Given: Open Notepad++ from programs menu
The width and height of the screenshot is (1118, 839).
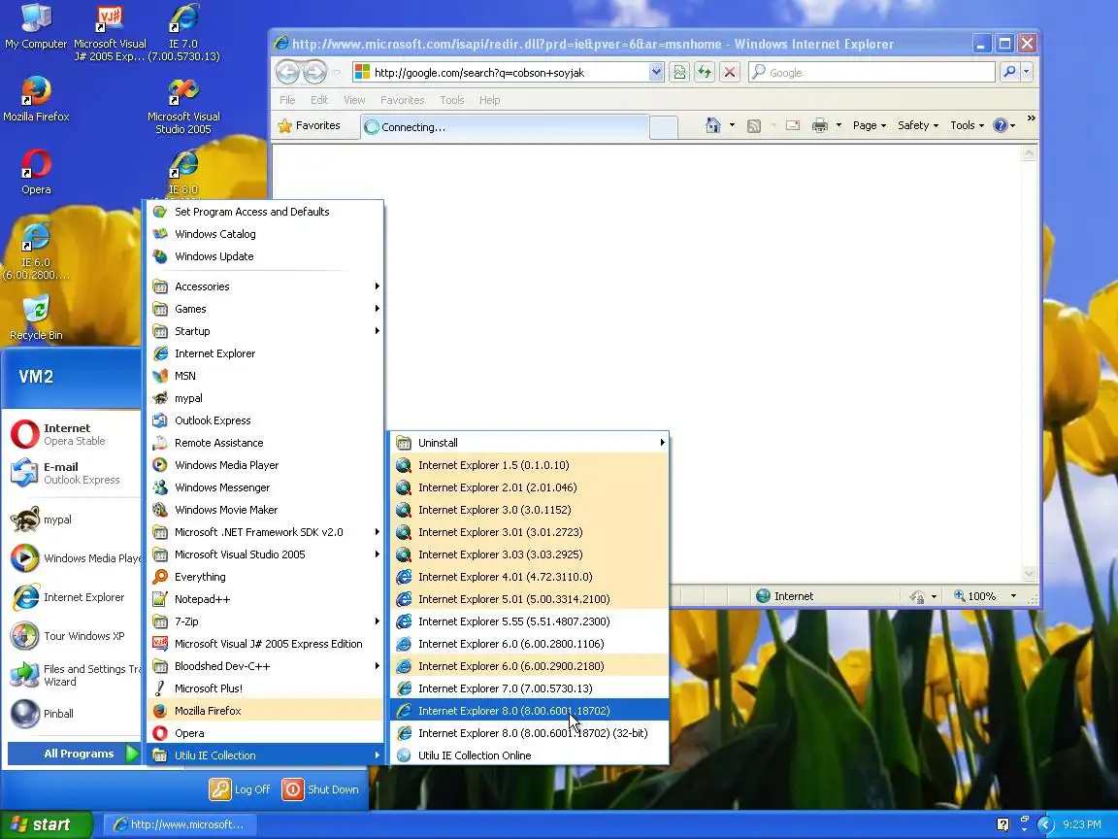Looking at the screenshot, I should tap(265, 599).
